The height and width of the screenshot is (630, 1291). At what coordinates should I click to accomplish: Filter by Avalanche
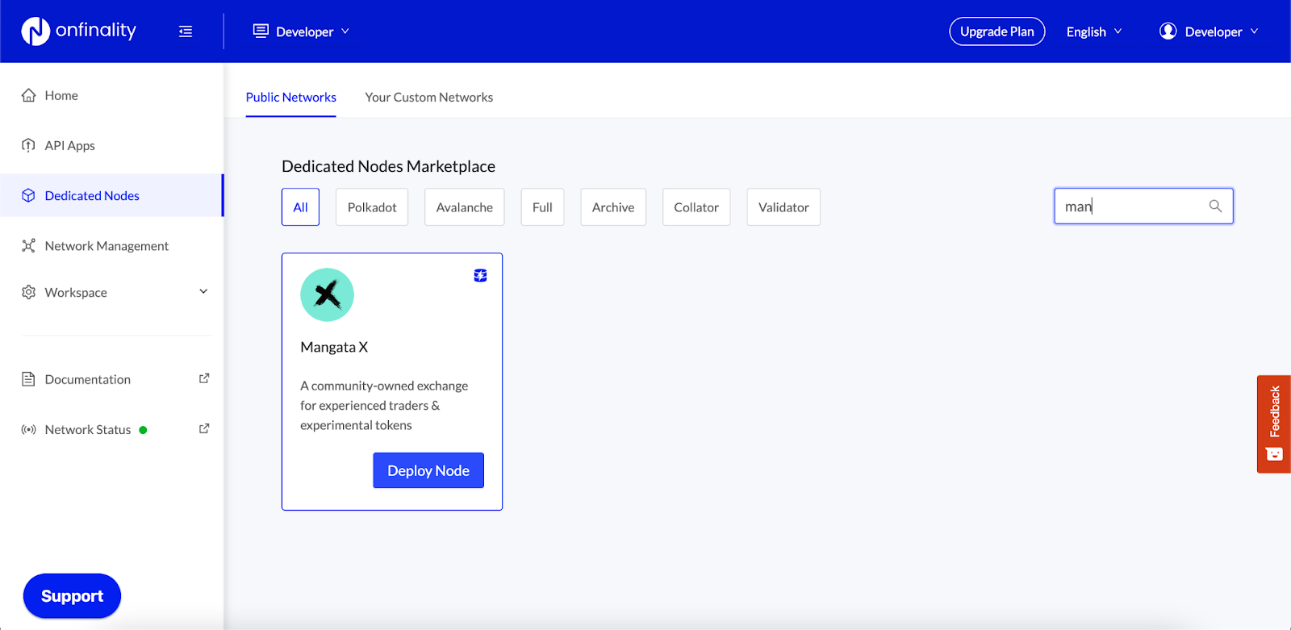click(465, 207)
